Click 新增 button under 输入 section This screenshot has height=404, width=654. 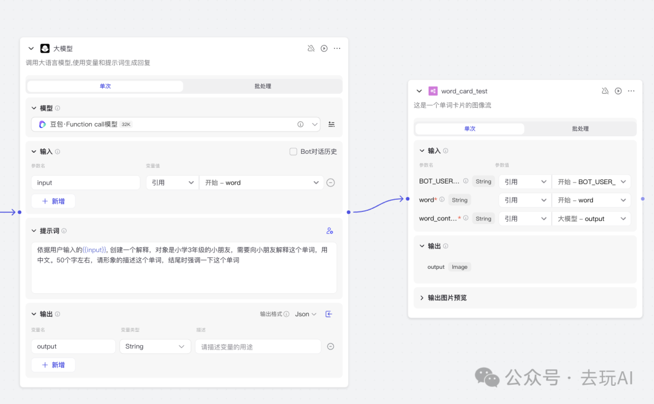coord(53,201)
